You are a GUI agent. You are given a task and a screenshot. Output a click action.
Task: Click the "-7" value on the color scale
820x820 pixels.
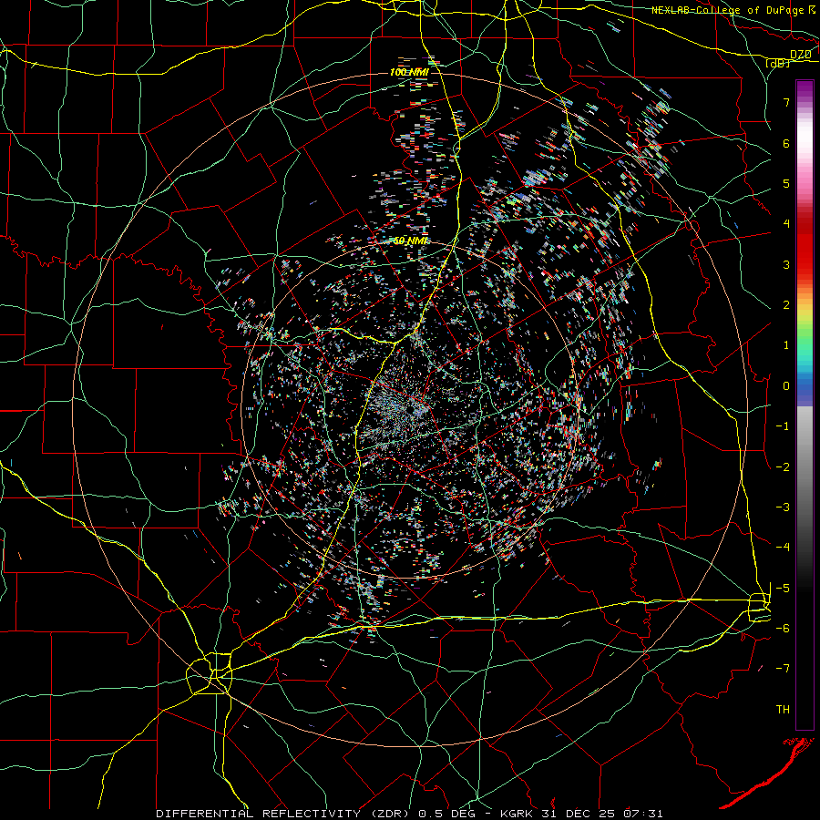click(x=783, y=669)
